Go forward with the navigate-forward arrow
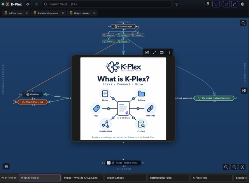The image size is (249, 183). tap(36, 4)
